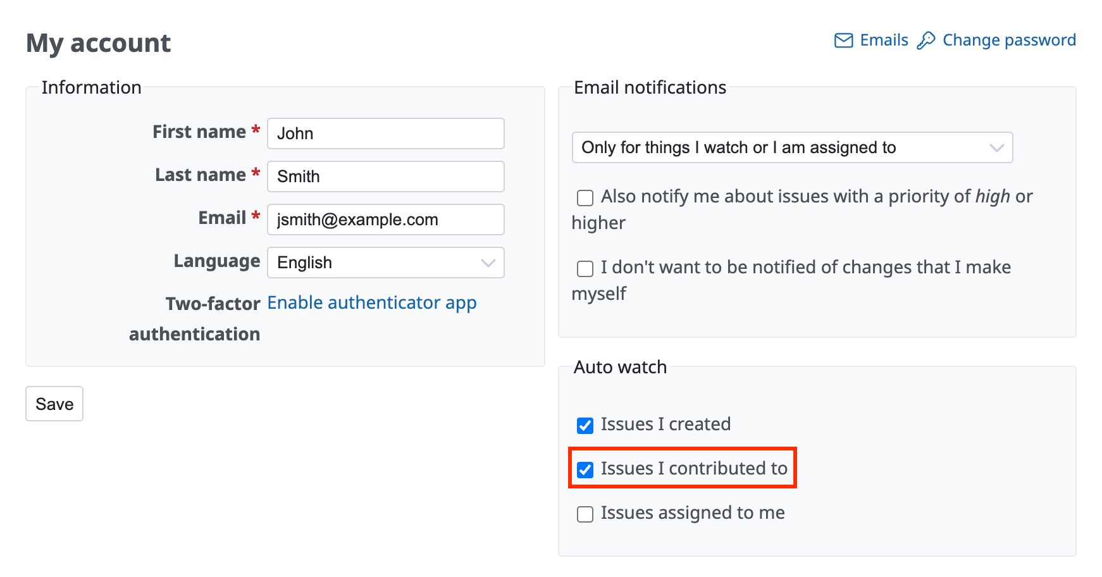Focus the First name field containing John
The image size is (1102, 577).
[386, 133]
